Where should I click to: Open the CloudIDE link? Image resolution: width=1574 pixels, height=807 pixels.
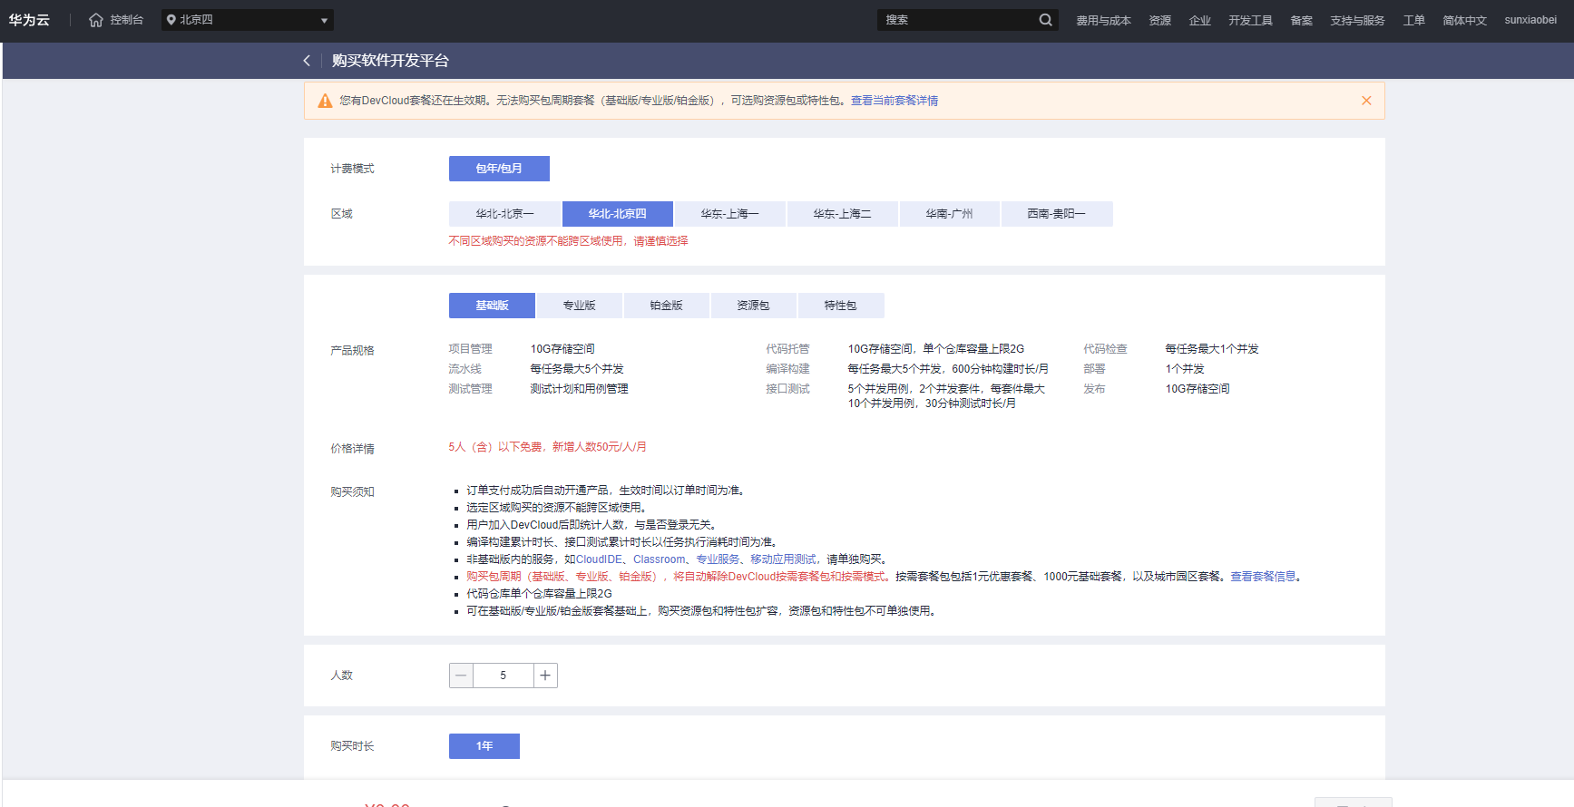(599, 559)
